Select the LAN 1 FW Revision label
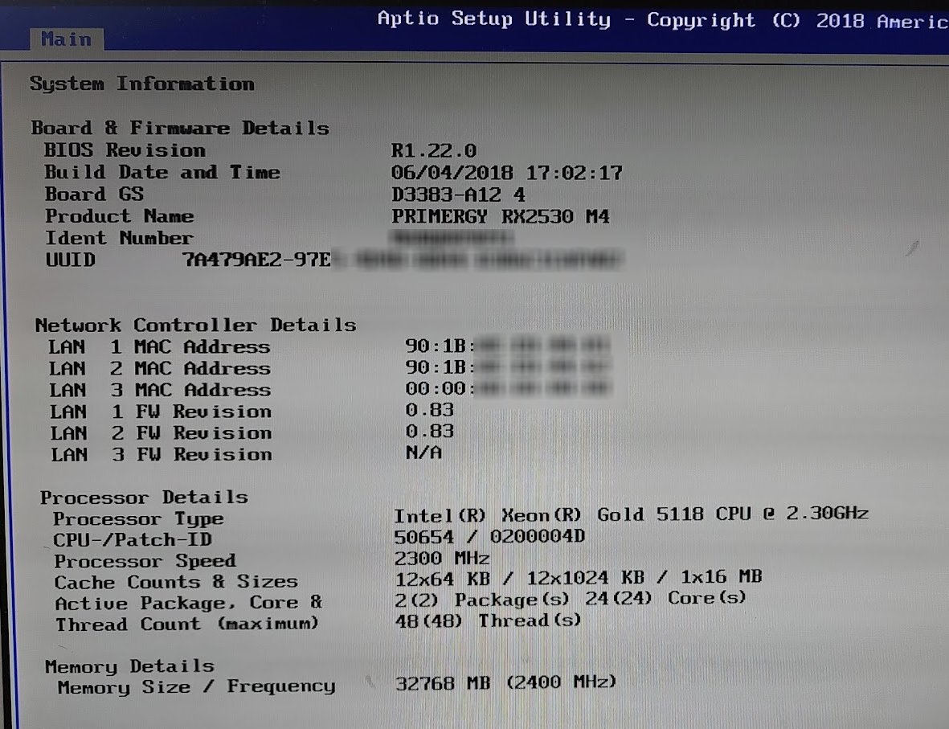 click(x=161, y=412)
